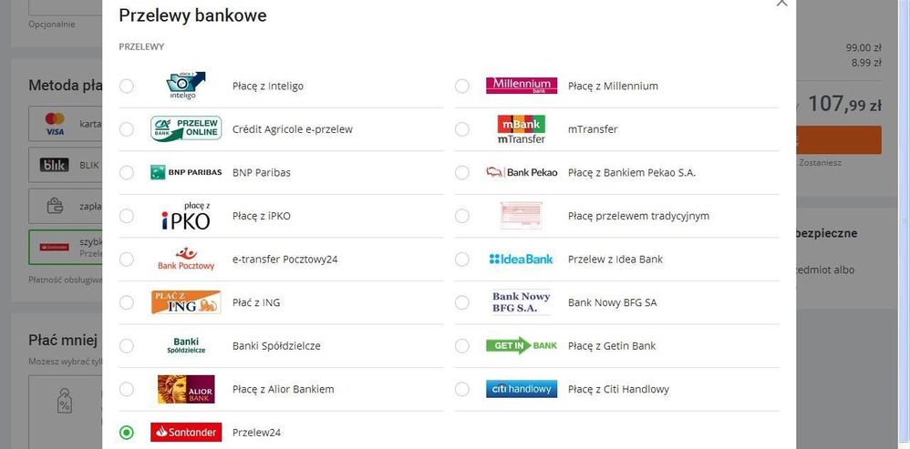Select the Bank Pekao S.A. radio button
The width and height of the screenshot is (910, 449).
462,172
